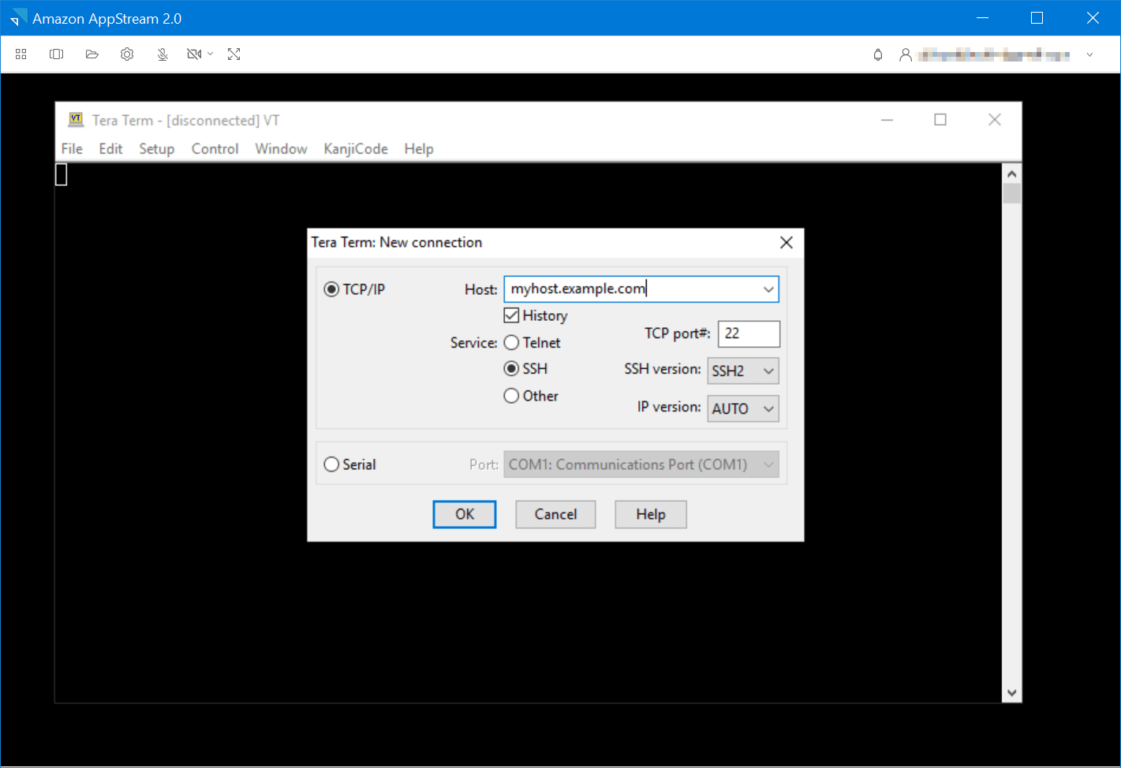Image resolution: width=1121 pixels, height=768 pixels.
Task: Expand the Host history dropdown arrow
Action: pyautogui.click(x=768, y=289)
